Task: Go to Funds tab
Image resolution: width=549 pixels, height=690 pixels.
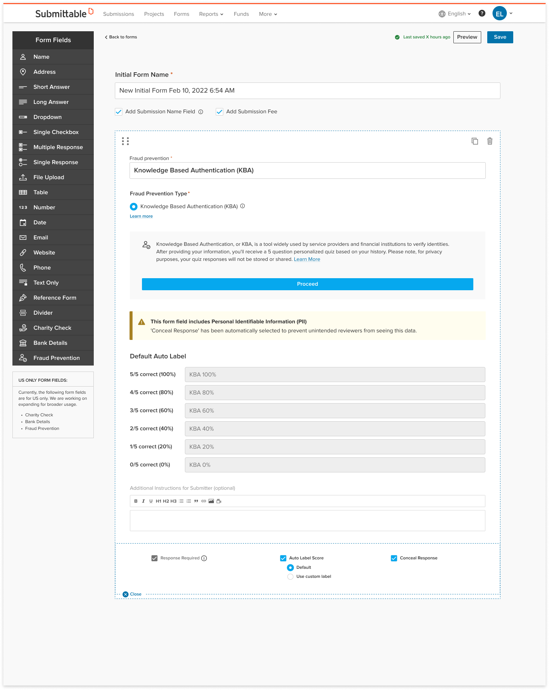Action: [241, 14]
